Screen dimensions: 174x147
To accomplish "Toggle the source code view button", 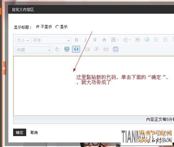I will [76, 49].
